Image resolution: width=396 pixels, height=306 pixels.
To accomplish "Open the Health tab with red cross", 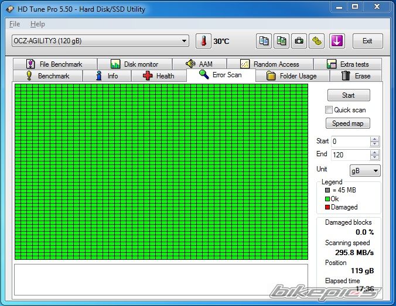I will point(158,76).
